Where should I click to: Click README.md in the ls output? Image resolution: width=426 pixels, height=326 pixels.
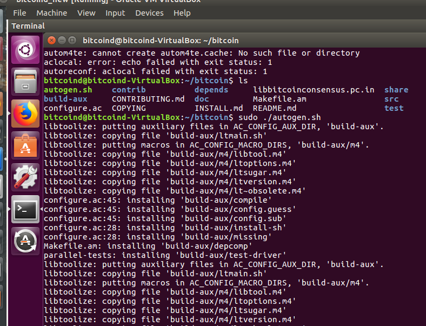point(275,108)
